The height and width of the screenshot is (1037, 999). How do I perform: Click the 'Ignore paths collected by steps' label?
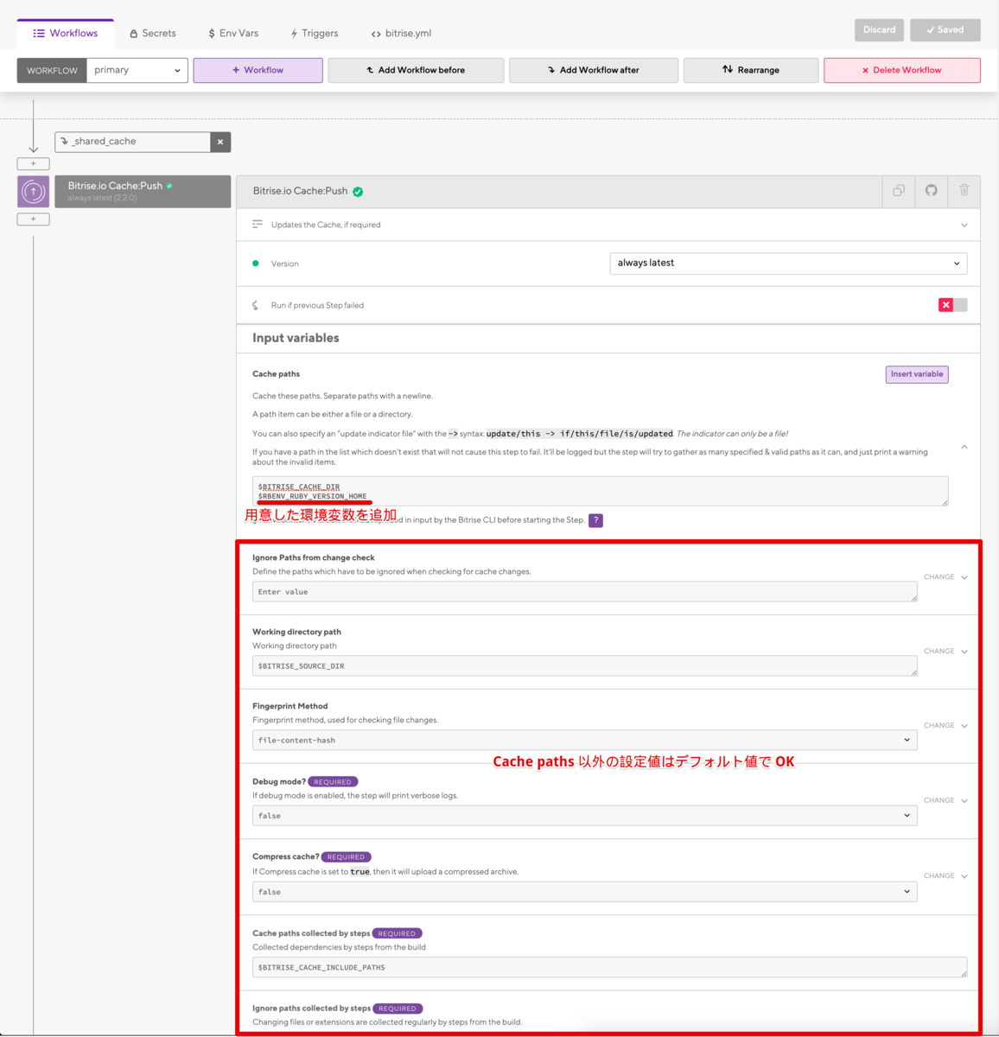(x=311, y=1008)
